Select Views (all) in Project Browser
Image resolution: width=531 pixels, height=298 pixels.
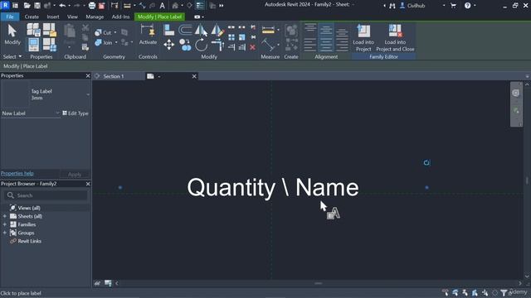click(x=29, y=208)
